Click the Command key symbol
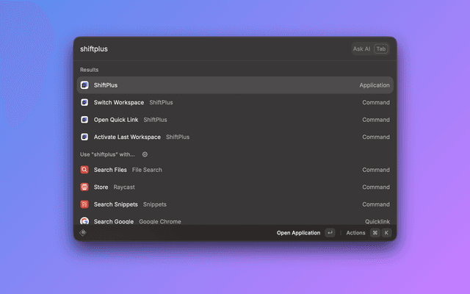Image resolution: width=470 pixels, height=294 pixels. point(375,233)
